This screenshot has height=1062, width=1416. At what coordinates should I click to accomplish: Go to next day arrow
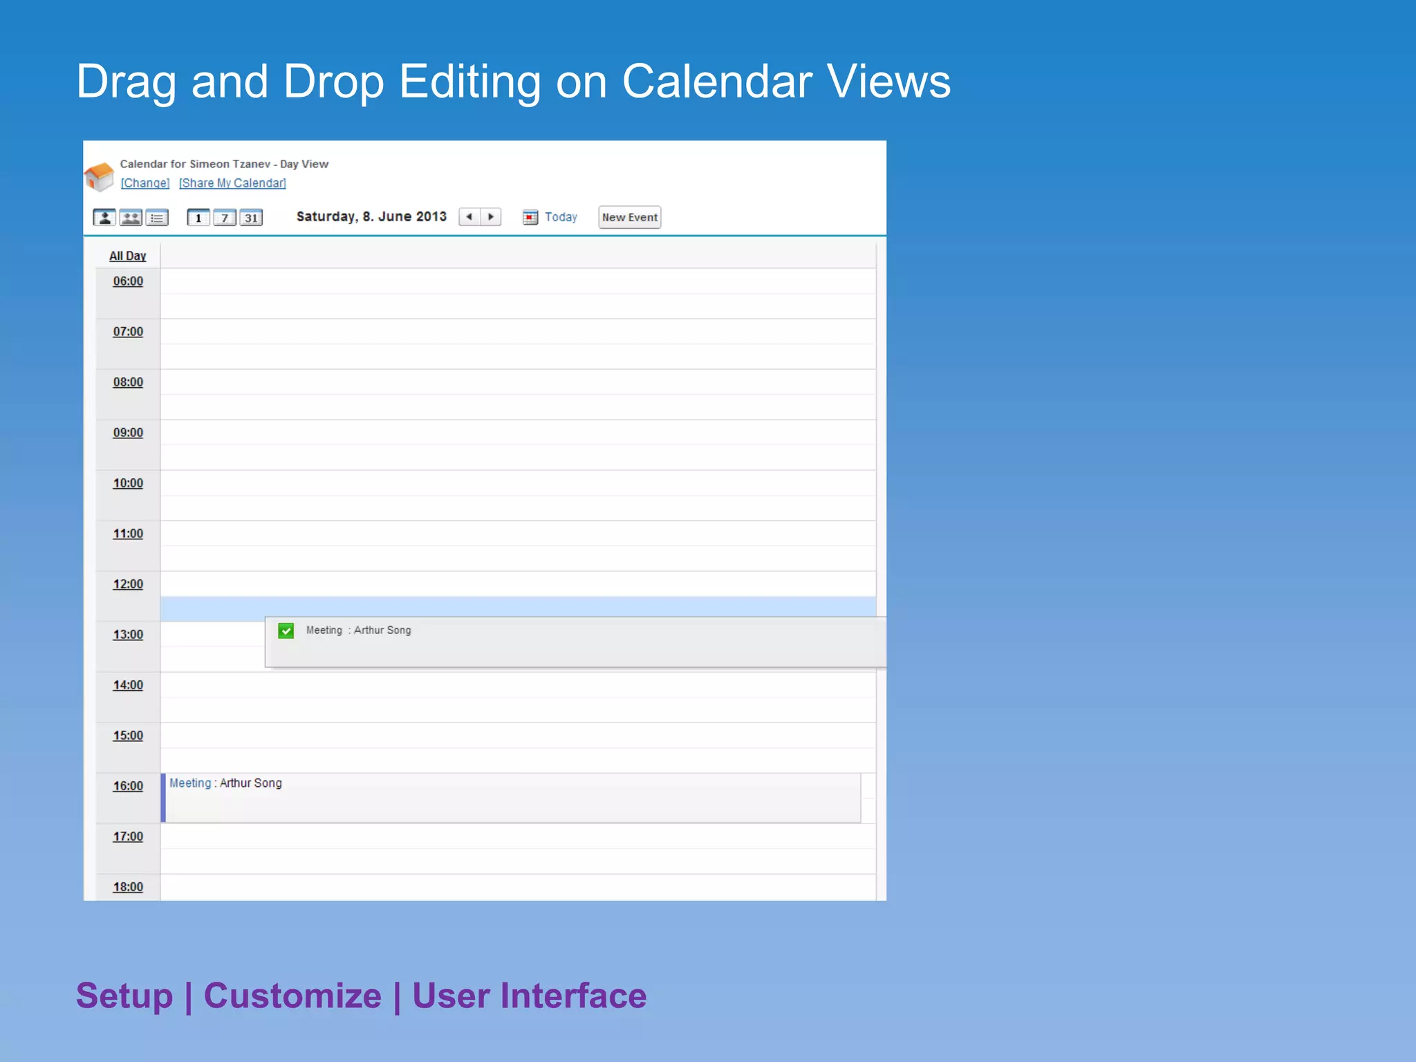(x=491, y=217)
